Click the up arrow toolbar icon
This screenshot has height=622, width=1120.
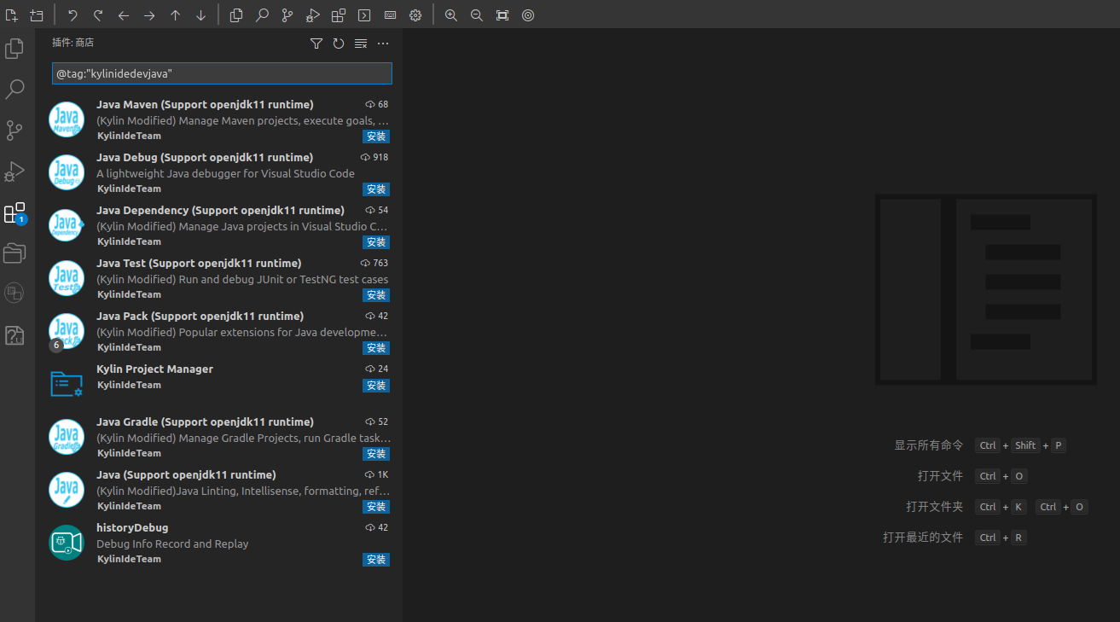(x=175, y=15)
